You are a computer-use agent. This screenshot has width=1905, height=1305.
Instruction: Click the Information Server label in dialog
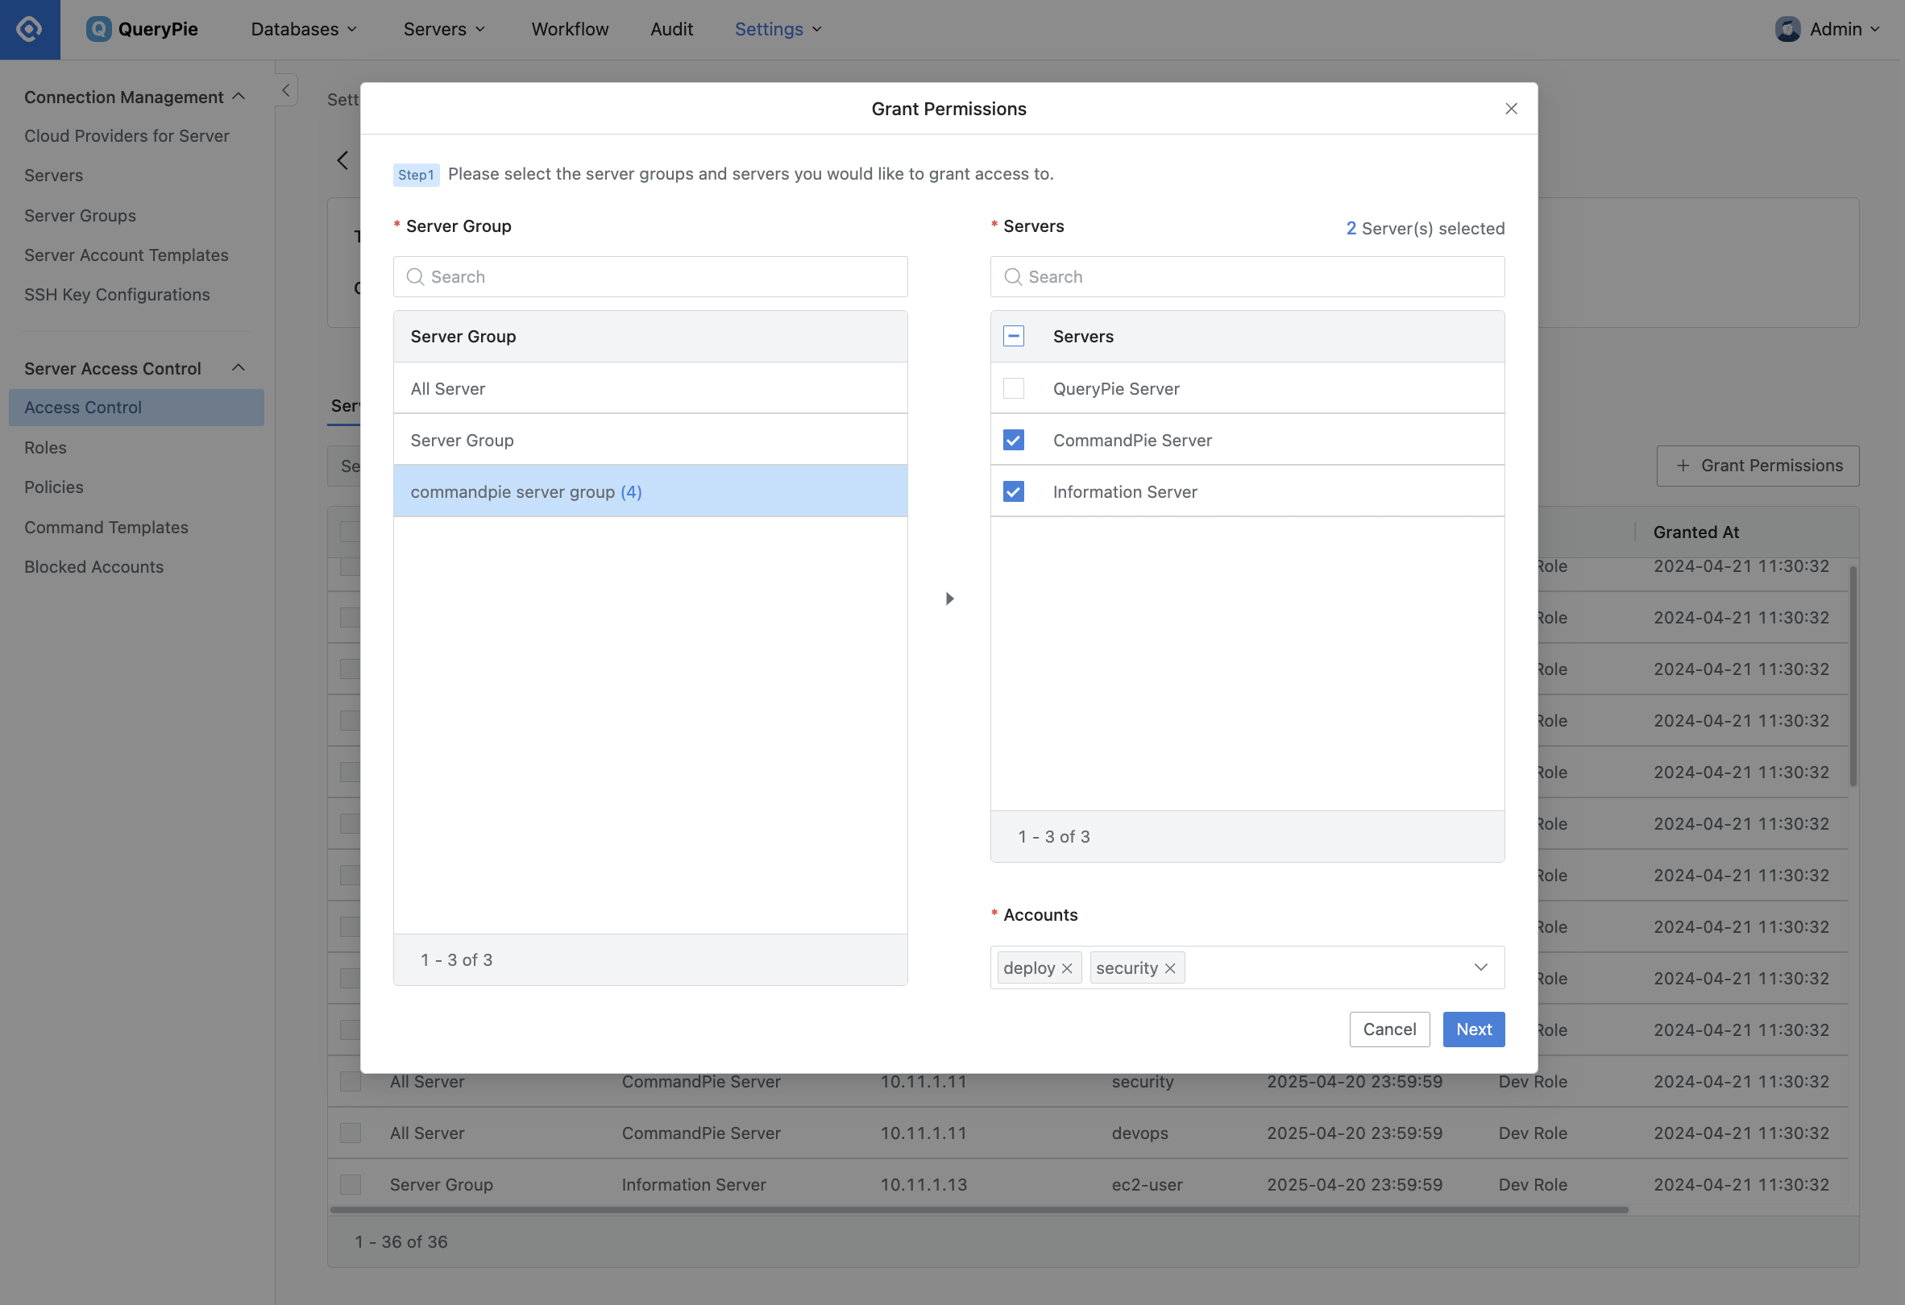click(x=1125, y=491)
